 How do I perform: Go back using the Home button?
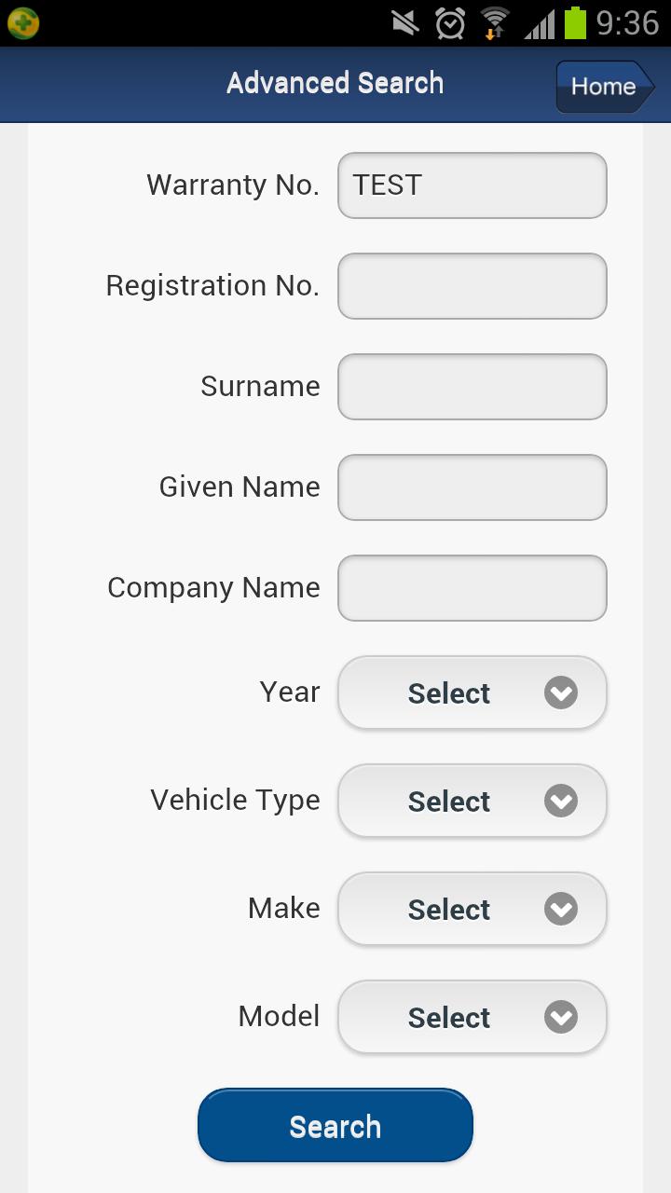(604, 87)
